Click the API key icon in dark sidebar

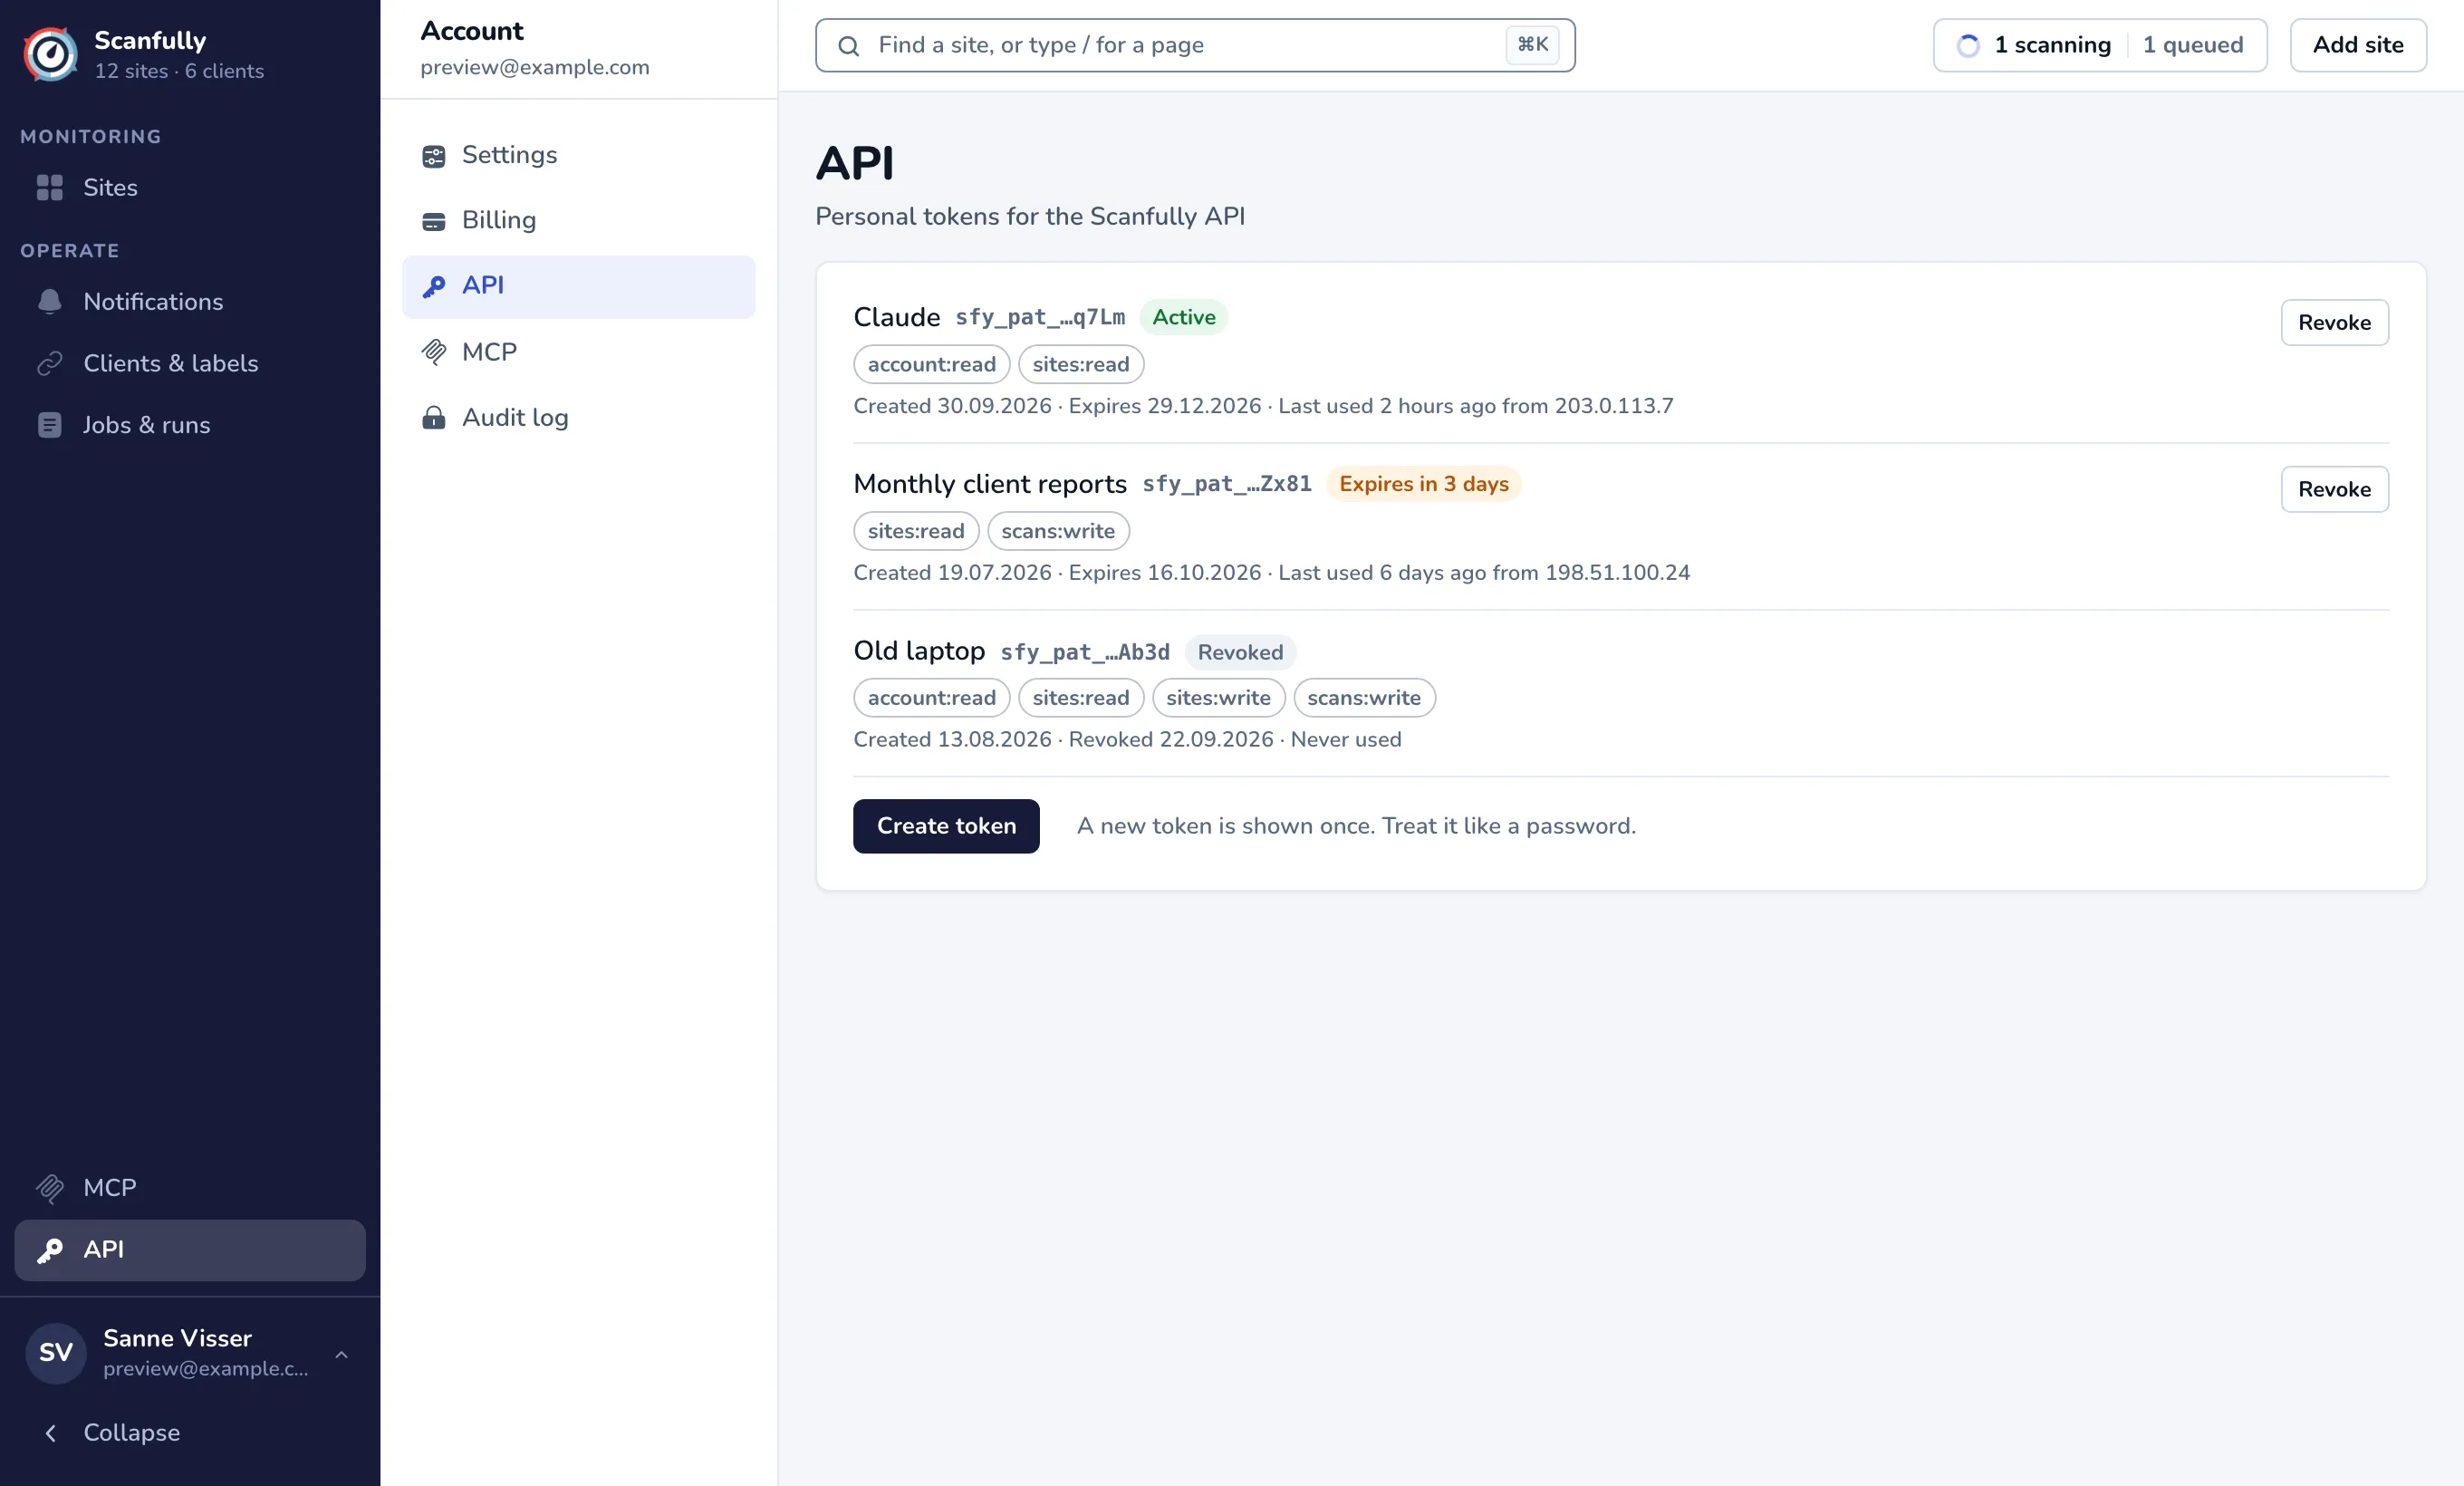pyautogui.click(x=49, y=1250)
